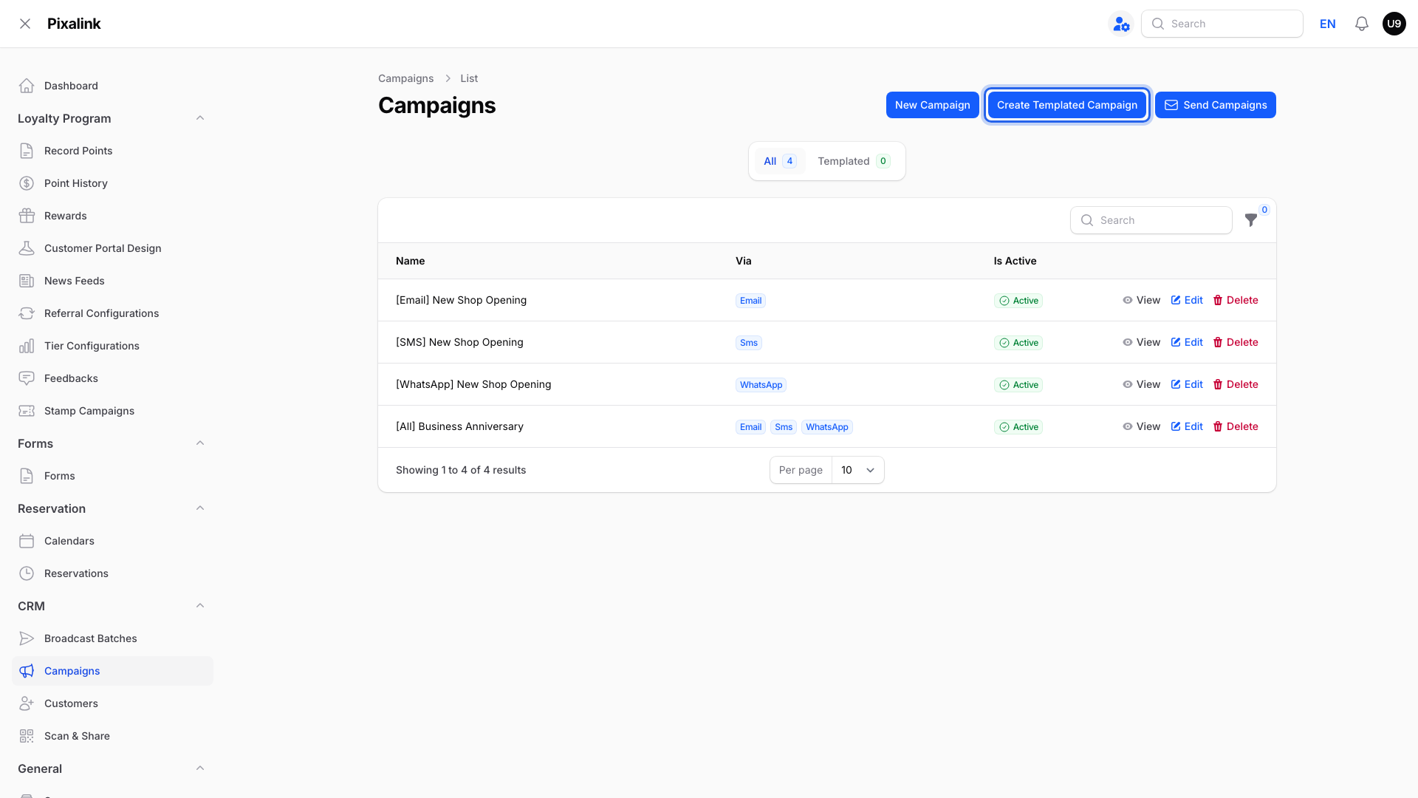Switch language via EN selector

1327,24
